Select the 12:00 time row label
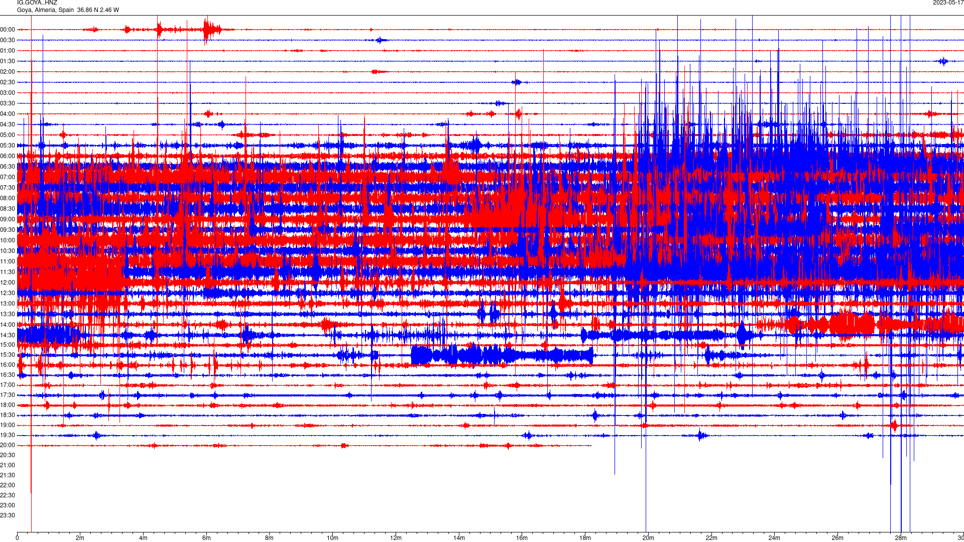 pyautogui.click(x=8, y=283)
